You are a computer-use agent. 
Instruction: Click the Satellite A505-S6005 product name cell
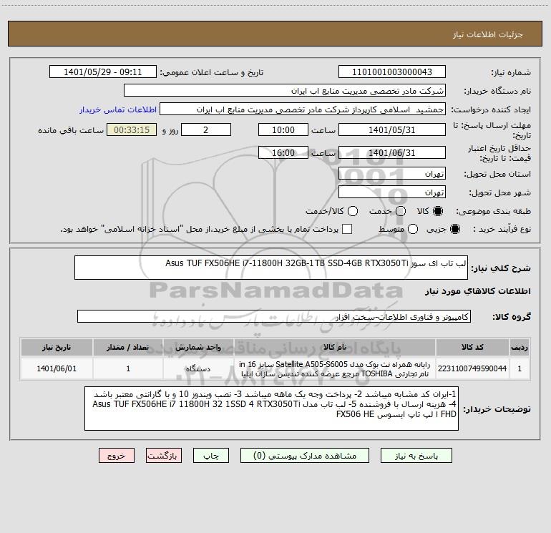pos(335,368)
